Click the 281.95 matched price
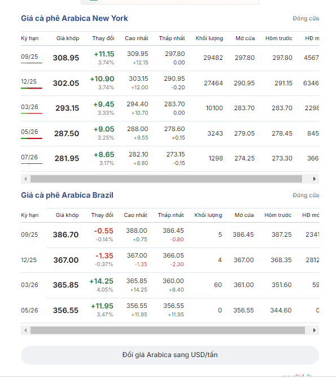This screenshot has width=336, height=378. [x=67, y=158]
